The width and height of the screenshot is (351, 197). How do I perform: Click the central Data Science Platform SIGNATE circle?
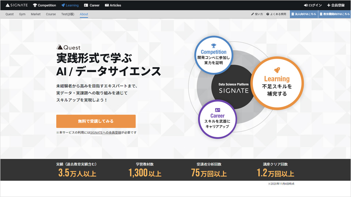pyautogui.click(x=234, y=88)
